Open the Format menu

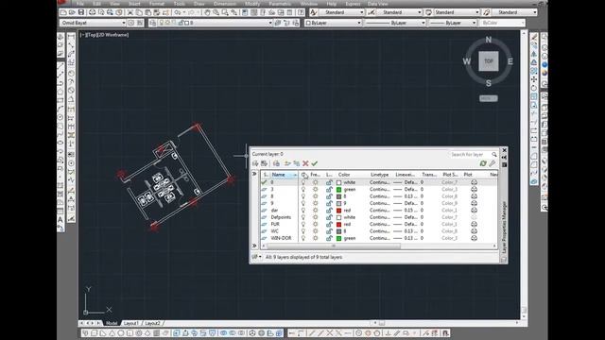157,4
